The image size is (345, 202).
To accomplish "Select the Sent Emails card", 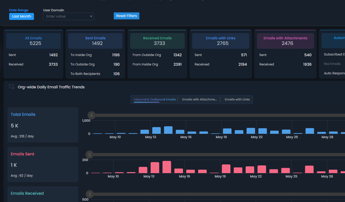I will point(95,41).
